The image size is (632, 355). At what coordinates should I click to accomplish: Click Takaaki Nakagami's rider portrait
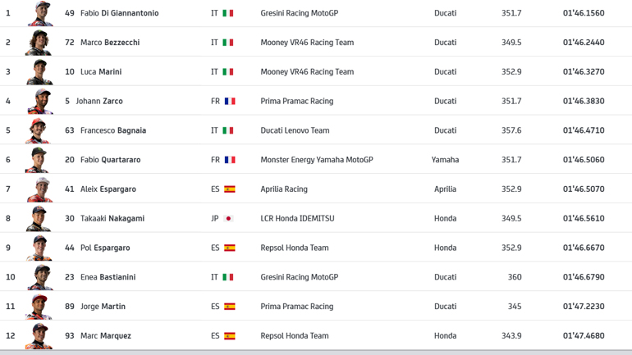tap(39, 219)
